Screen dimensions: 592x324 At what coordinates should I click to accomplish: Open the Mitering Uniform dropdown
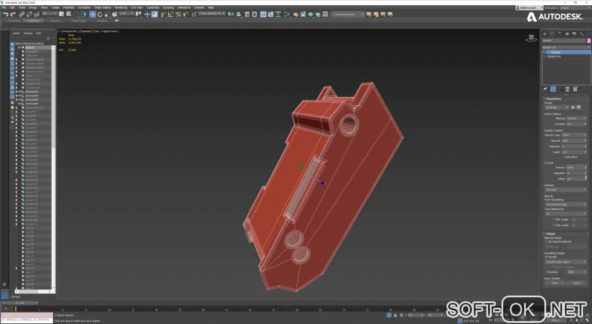coord(576,118)
